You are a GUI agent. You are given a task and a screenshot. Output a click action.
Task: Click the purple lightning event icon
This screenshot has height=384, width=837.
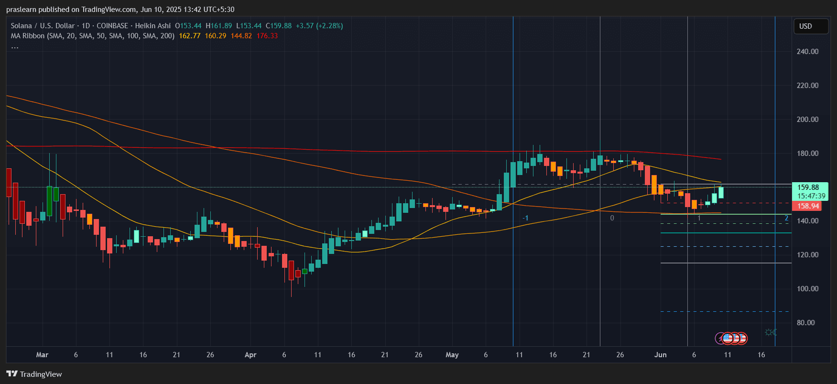pos(719,339)
